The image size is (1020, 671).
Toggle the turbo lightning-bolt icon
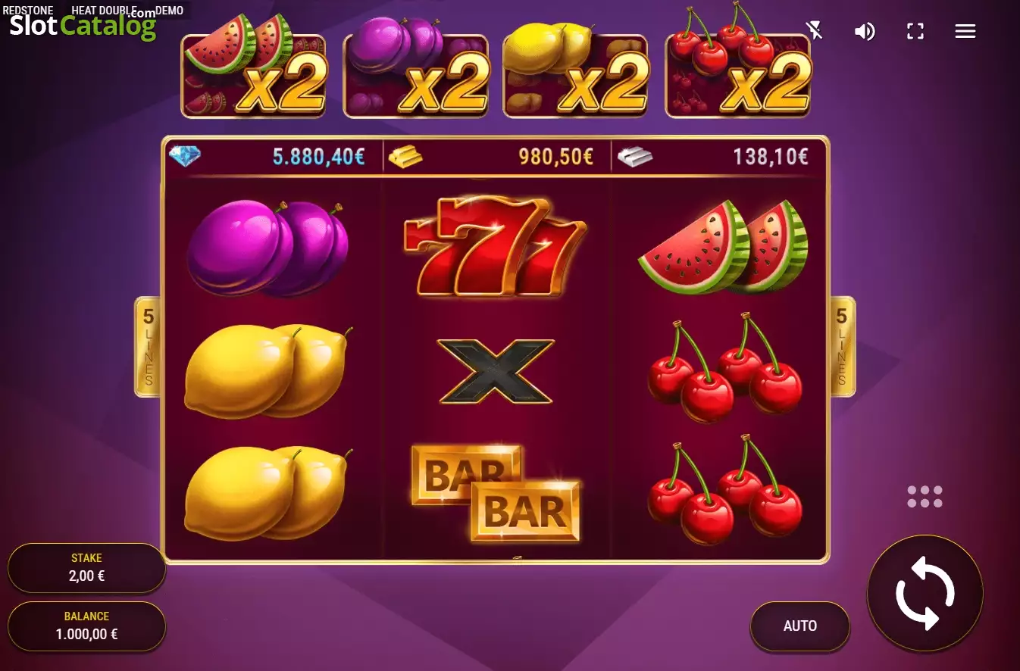coord(815,30)
